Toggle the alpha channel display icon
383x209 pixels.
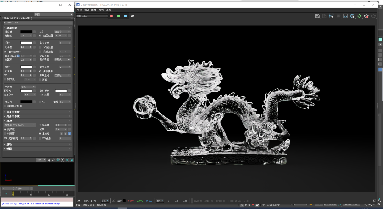tap(132, 16)
